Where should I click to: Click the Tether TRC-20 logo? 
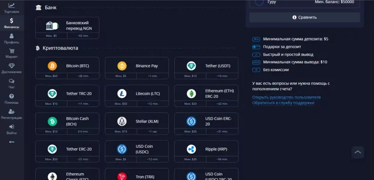coord(52,94)
